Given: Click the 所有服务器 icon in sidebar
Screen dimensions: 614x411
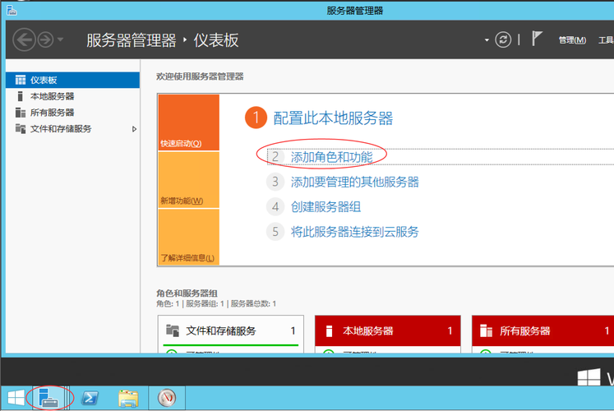Looking at the screenshot, I should pyautogui.click(x=21, y=113).
